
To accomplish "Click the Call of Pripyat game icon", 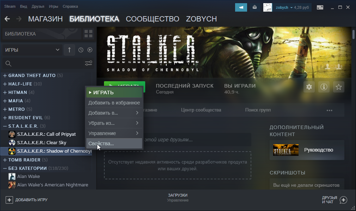I will (12, 134).
